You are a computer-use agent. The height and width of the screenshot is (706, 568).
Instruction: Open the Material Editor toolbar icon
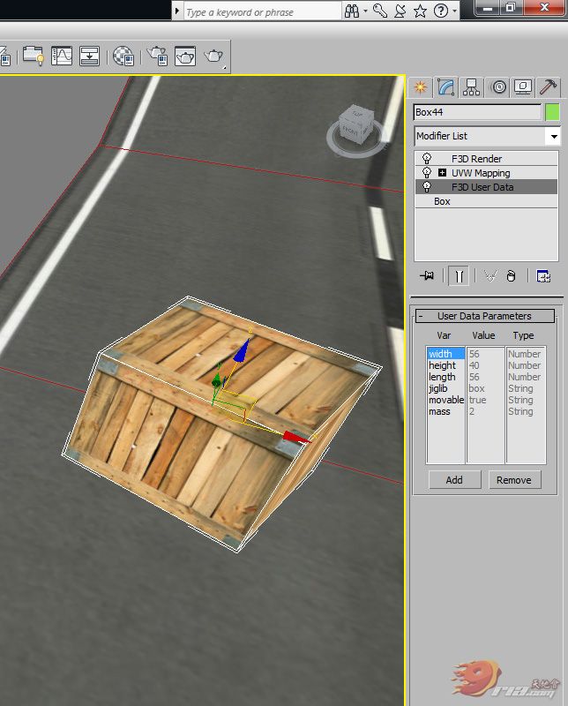click(x=123, y=56)
